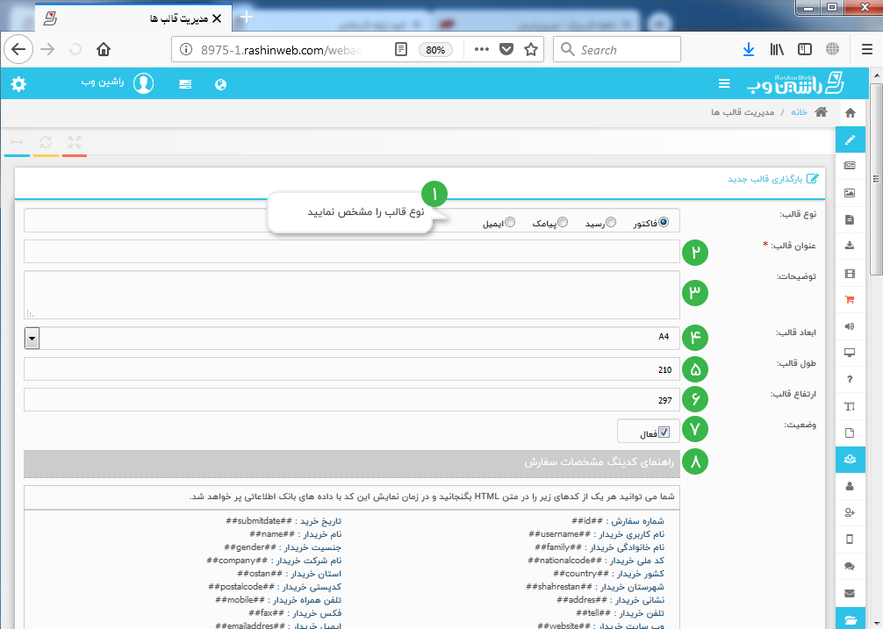Open the Firefox library menu
The height and width of the screenshot is (629, 883).
click(x=777, y=49)
